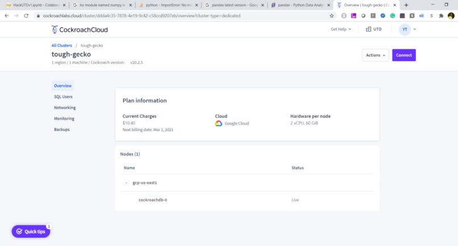
Task: Open SQL Users in the sidebar
Action: click(63, 96)
